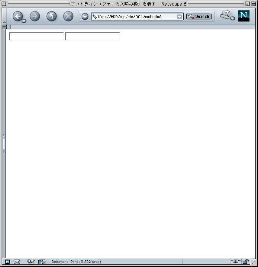Click the Print icon in the toolbar

point(225,14)
